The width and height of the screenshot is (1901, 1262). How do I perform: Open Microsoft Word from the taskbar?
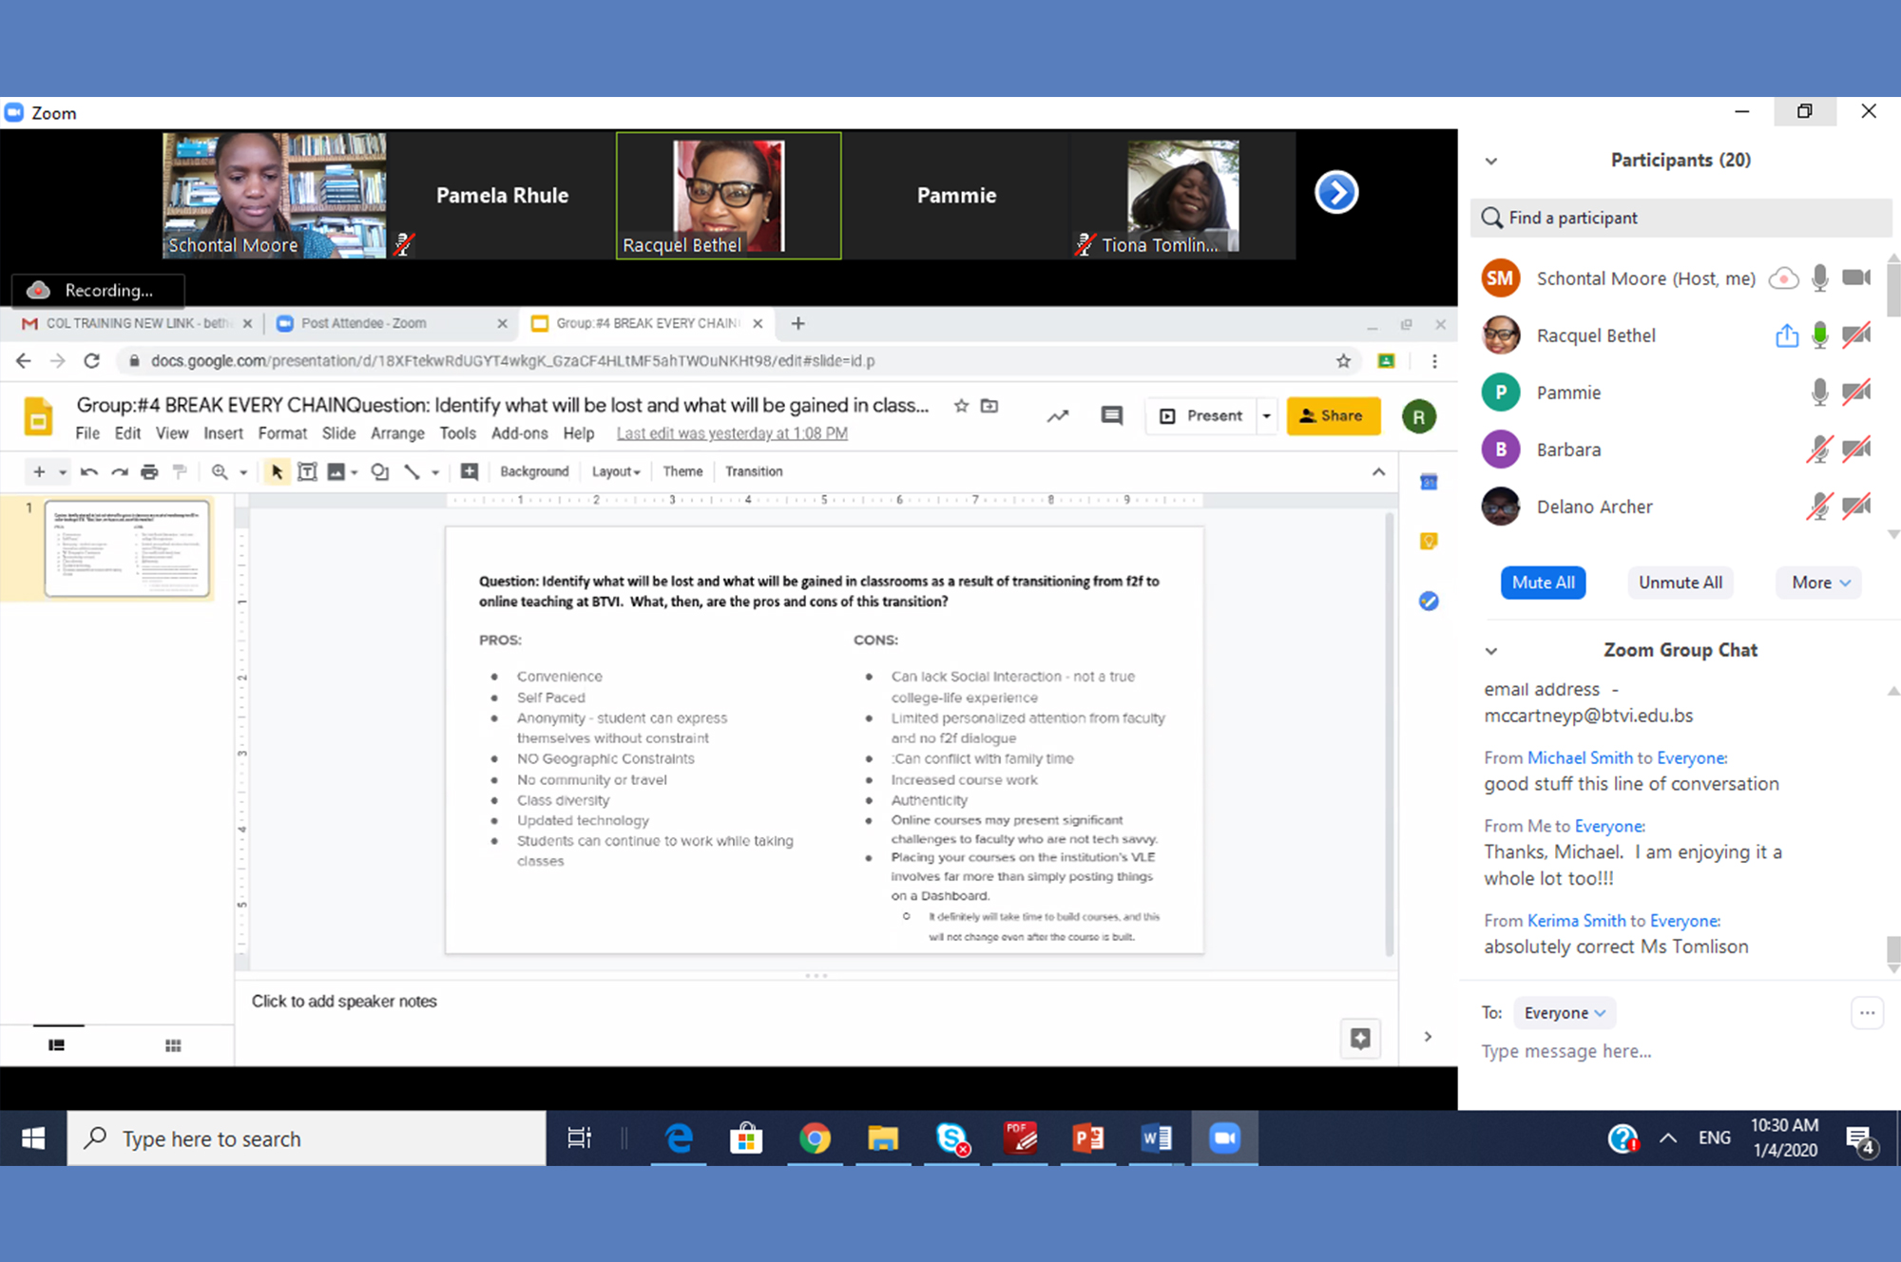(x=1157, y=1138)
